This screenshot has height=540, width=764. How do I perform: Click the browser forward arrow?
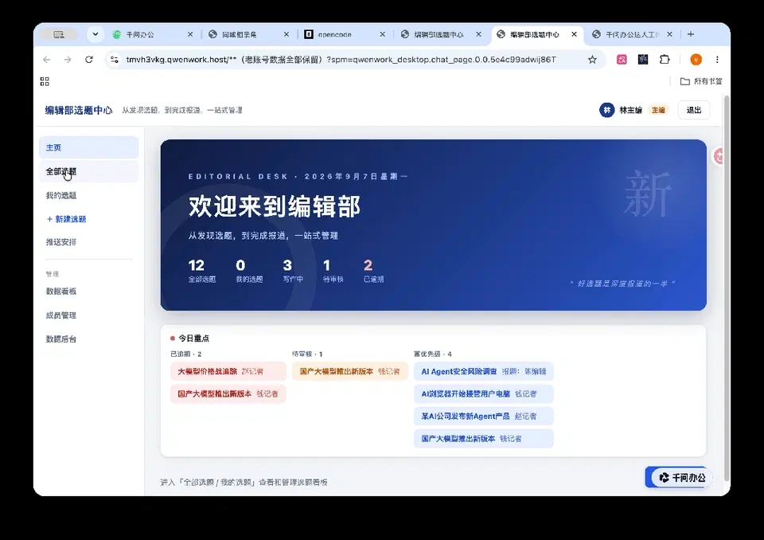click(68, 60)
